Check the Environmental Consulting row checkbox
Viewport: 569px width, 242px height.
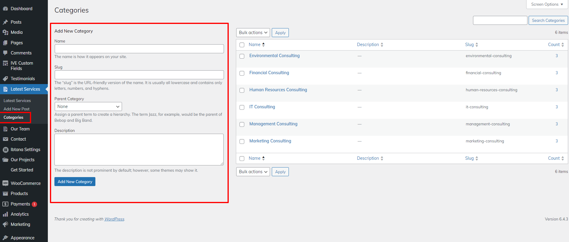(242, 56)
